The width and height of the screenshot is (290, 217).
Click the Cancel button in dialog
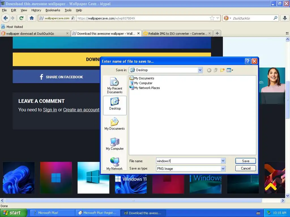coord(246,168)
